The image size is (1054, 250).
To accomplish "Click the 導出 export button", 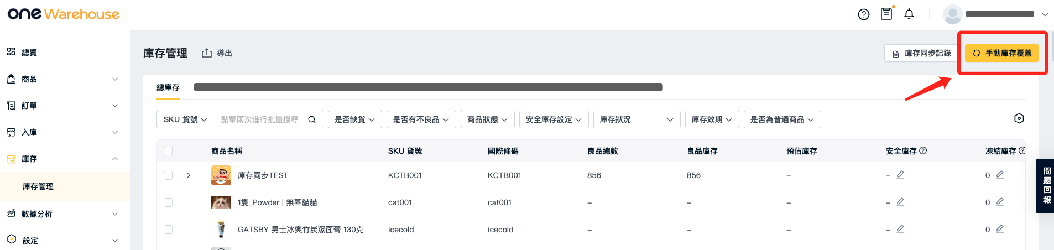I will click(x=217, y=53).
